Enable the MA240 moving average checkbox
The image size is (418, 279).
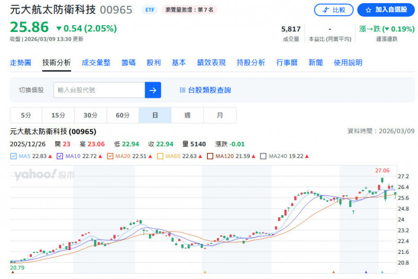pyautogui.click(x=263, y=156)
